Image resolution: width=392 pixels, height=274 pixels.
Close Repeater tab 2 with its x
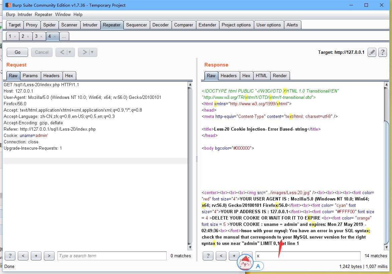(28, 36)
